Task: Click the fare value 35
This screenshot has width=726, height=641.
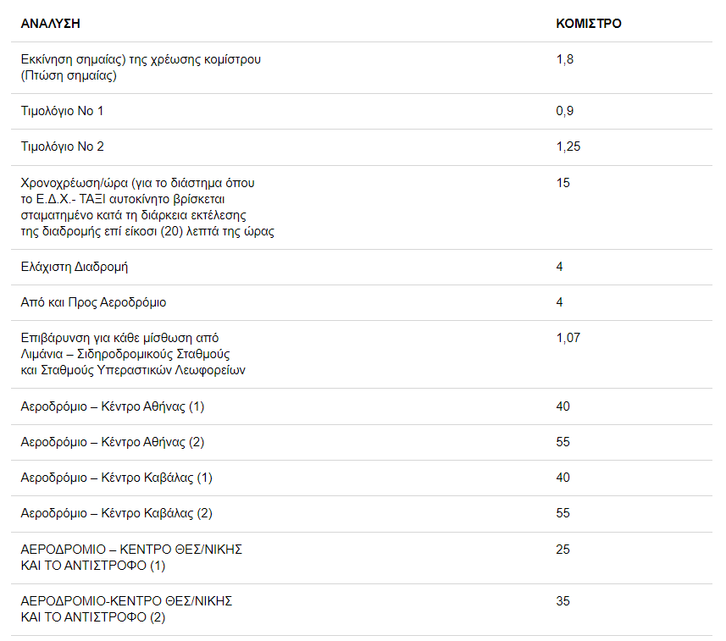Action: pos(563,601)
